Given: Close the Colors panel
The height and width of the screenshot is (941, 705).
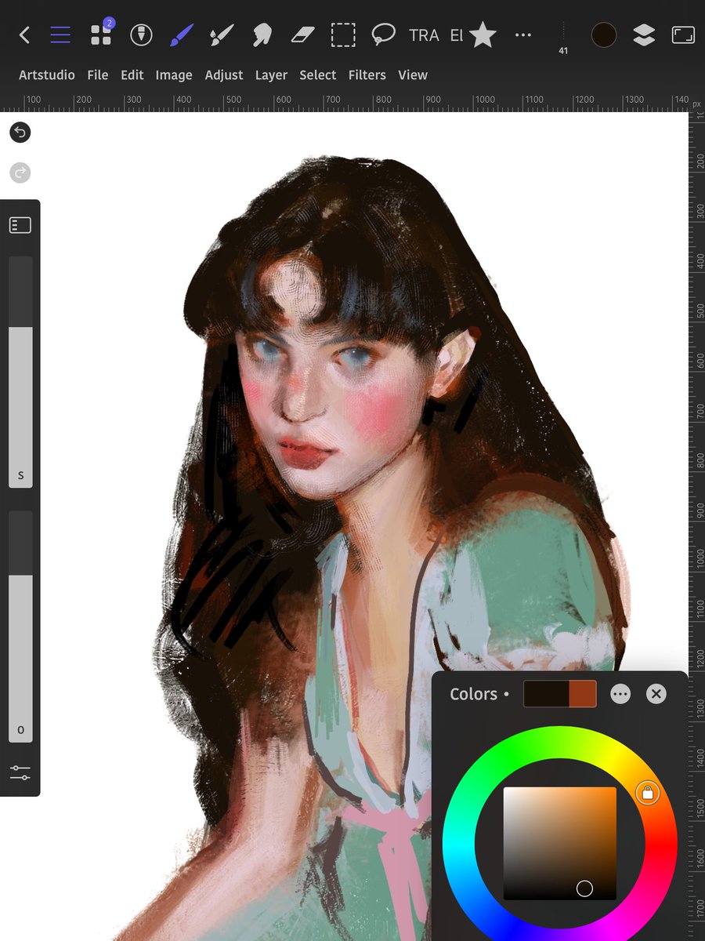Looking at the screenshot, I should pyautogui.click(x=656, y=694).
